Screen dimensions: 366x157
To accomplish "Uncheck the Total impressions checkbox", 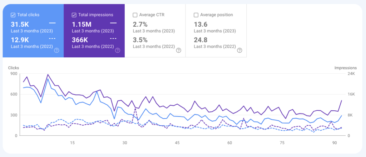I will point(74,15).
